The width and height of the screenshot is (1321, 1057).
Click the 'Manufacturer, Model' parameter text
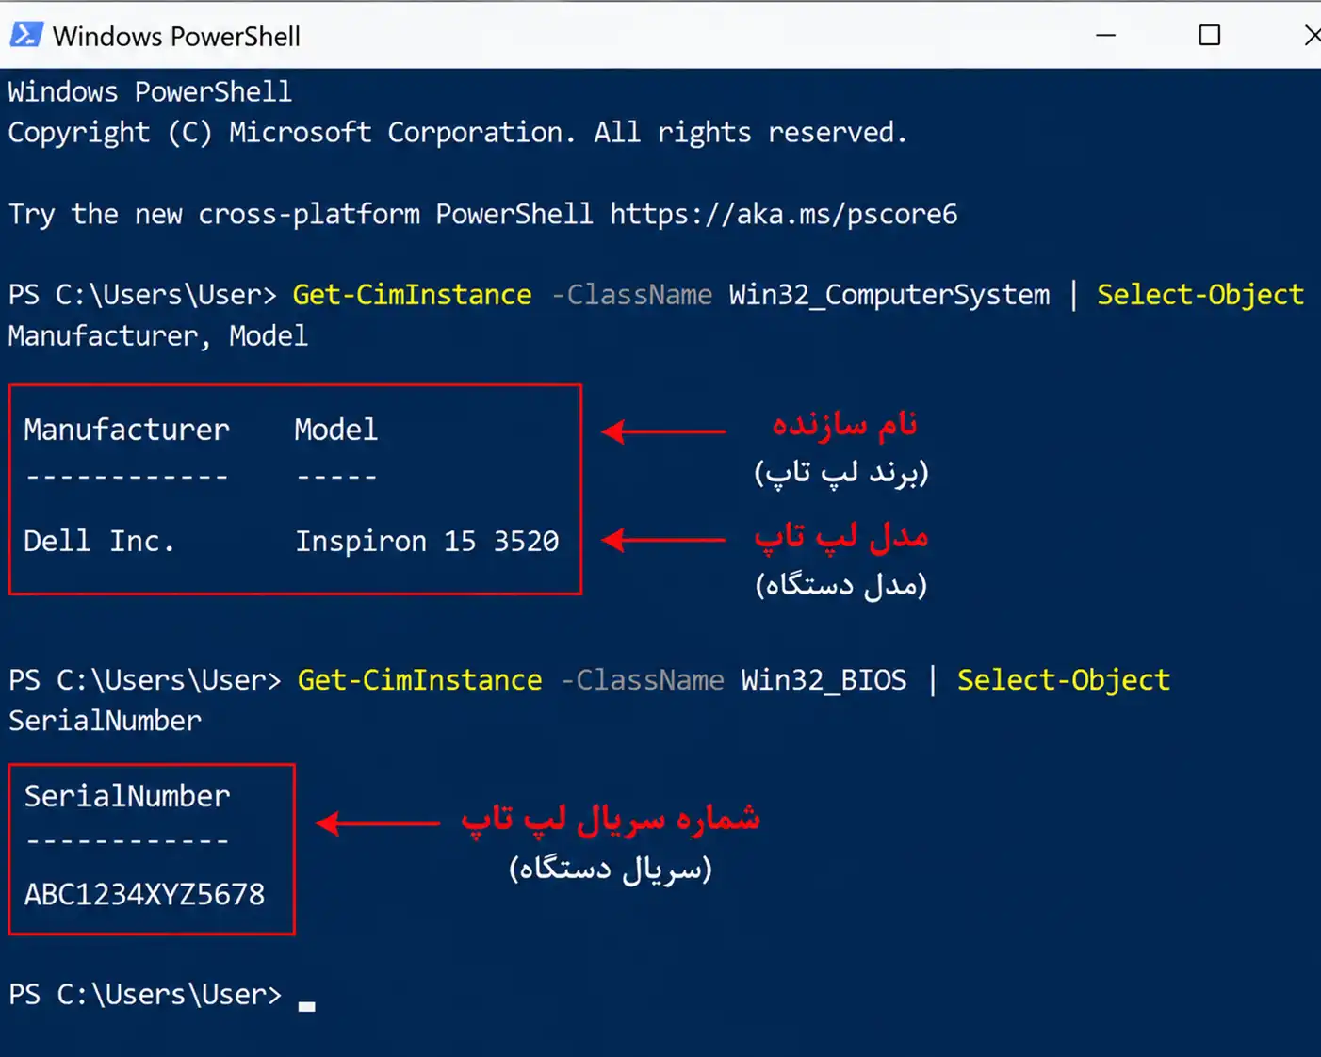click(157, 336)
